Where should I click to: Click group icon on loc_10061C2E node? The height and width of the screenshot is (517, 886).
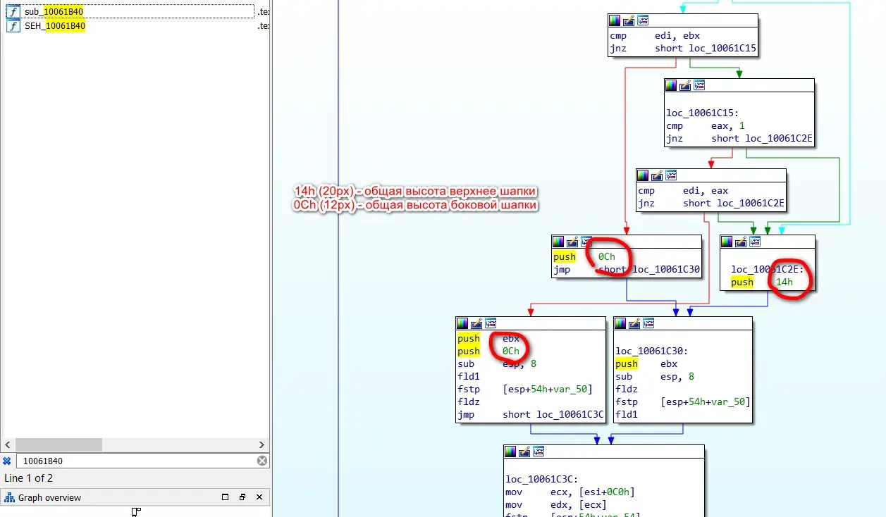coord(756,242)
